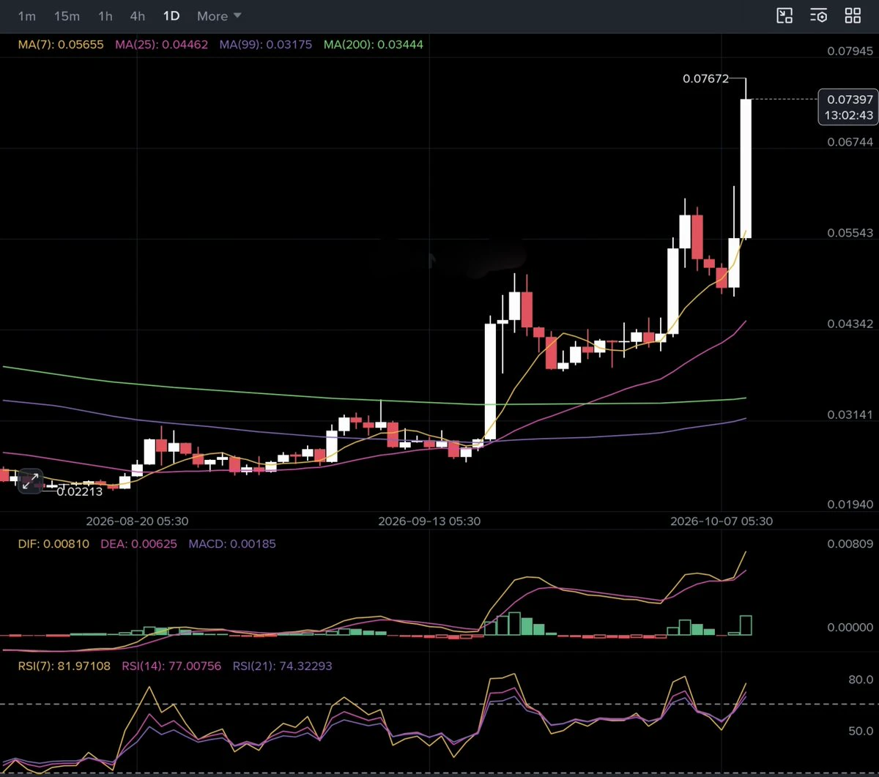Switch to the 1m timeframe
Image resolution: width=879 pixels, height=777 pixels.
coord(27,16)
